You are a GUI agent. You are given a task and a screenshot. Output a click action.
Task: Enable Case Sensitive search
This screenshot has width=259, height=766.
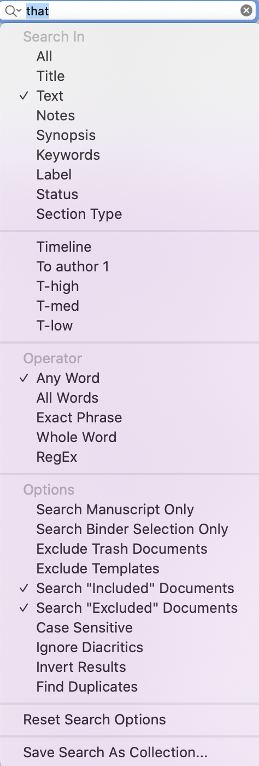coord(129,628)
